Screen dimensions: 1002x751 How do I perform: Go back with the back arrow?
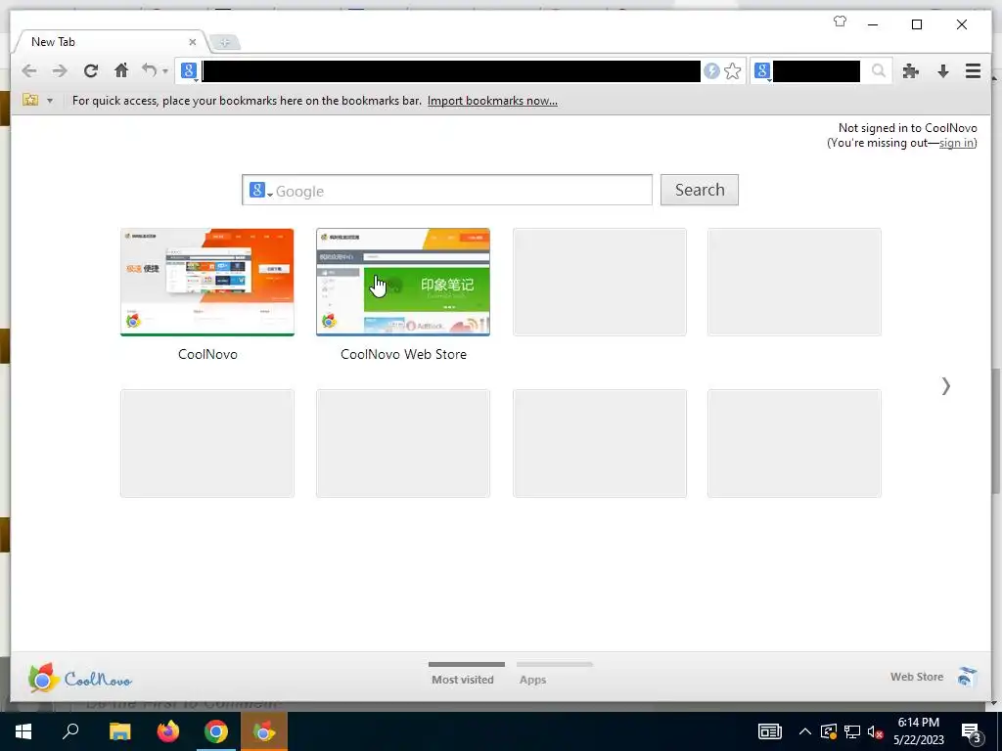coord(28,70)
